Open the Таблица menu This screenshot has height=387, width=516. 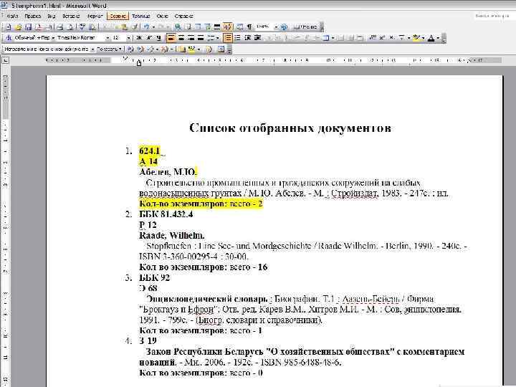pos(141,16)
